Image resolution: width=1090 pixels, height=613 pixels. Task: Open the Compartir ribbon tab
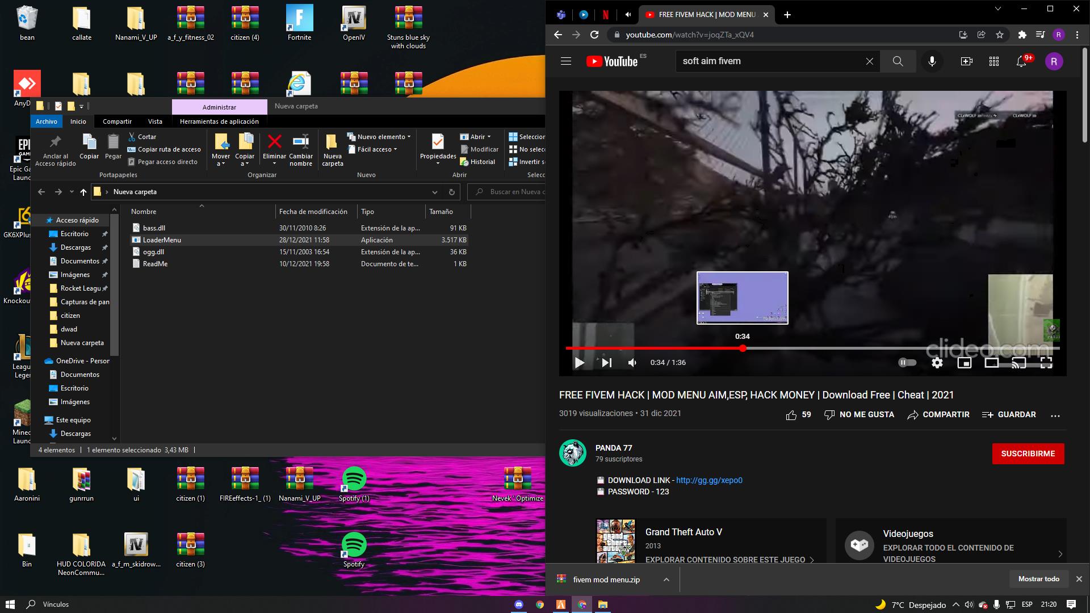pyautogui.click(x=117, y=121)
